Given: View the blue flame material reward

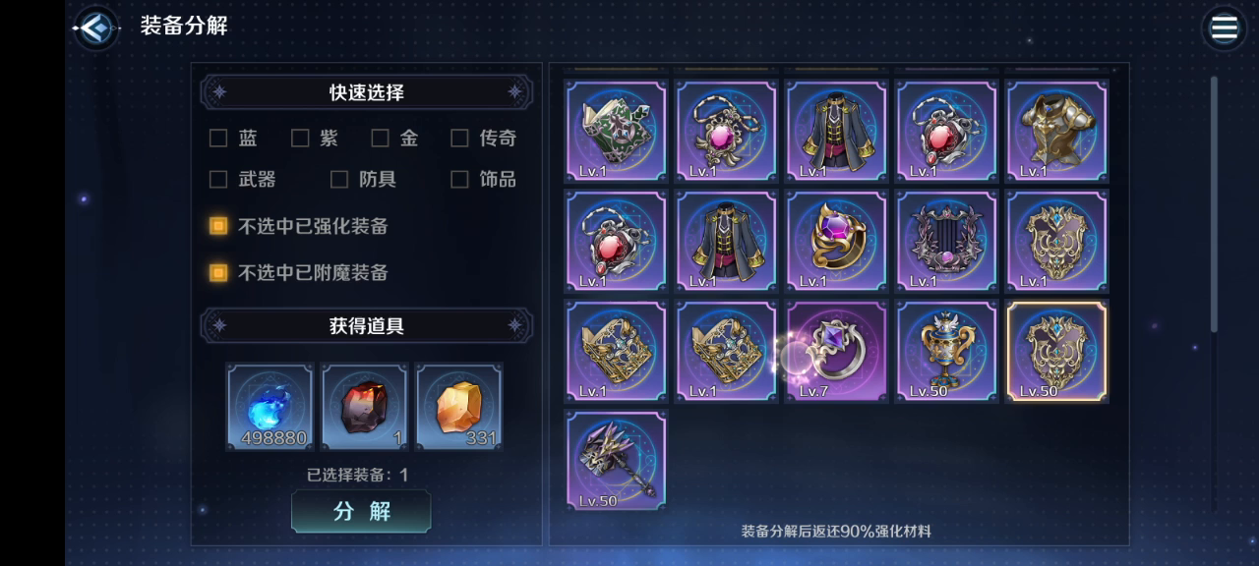Looking at the screenshot, I should click(x=270, y=407).
